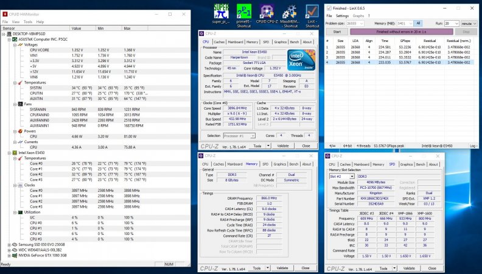Open the super_pi desktop shortcut
This screenshot has height=274, width=482.
point(221,14)
